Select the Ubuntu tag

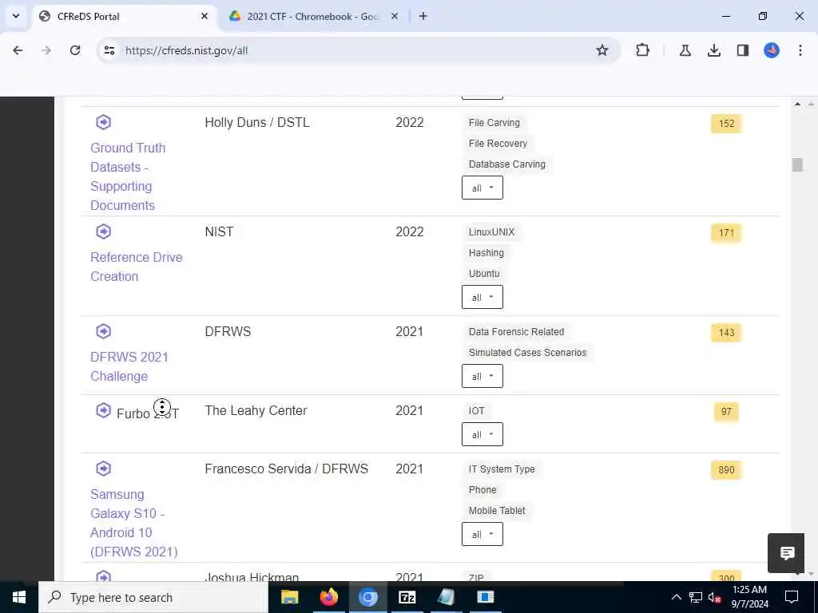pyautogui.click(x=484, y=274)
